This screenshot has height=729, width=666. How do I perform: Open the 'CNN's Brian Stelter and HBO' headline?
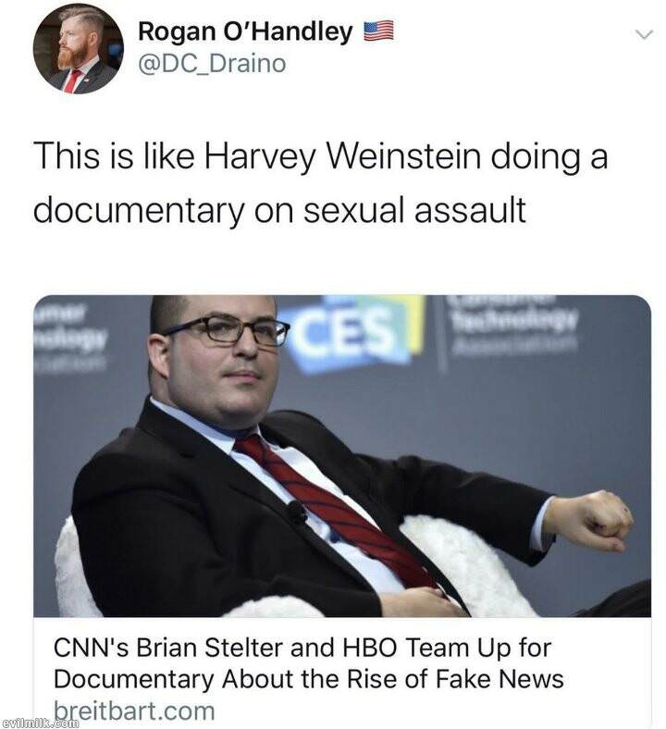302,648
